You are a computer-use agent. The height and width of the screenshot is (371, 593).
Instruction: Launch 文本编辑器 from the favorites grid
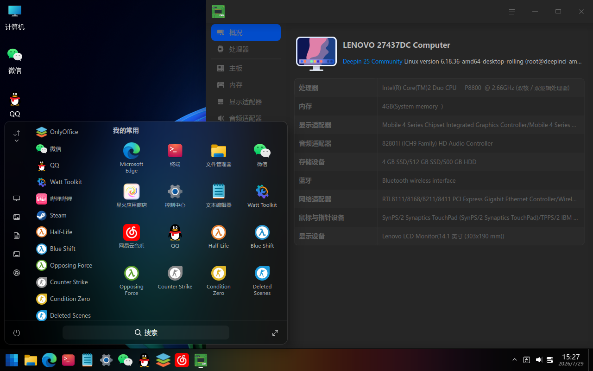click(x=219, y=196)
